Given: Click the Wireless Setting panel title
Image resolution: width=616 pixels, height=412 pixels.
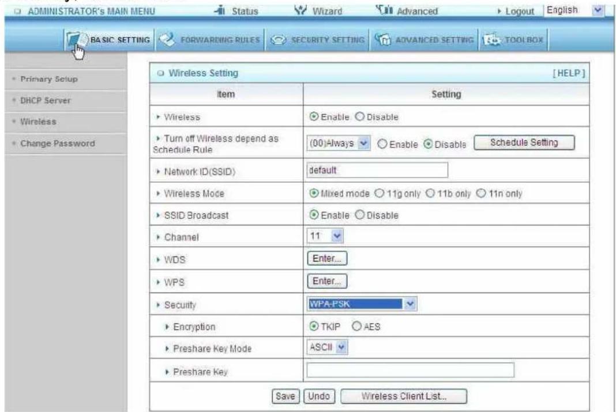Looking at the screenshot, I should pyautogui.click(x=203, y=73).
